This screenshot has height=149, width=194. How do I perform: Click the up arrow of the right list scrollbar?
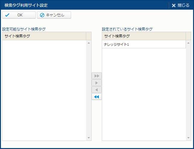[x=189, y=43]
